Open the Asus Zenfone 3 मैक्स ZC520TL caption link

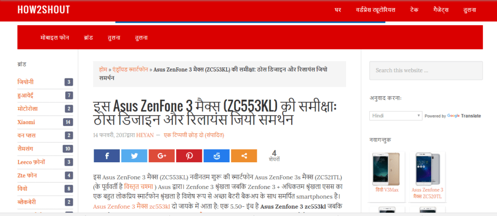coord(427,193)
